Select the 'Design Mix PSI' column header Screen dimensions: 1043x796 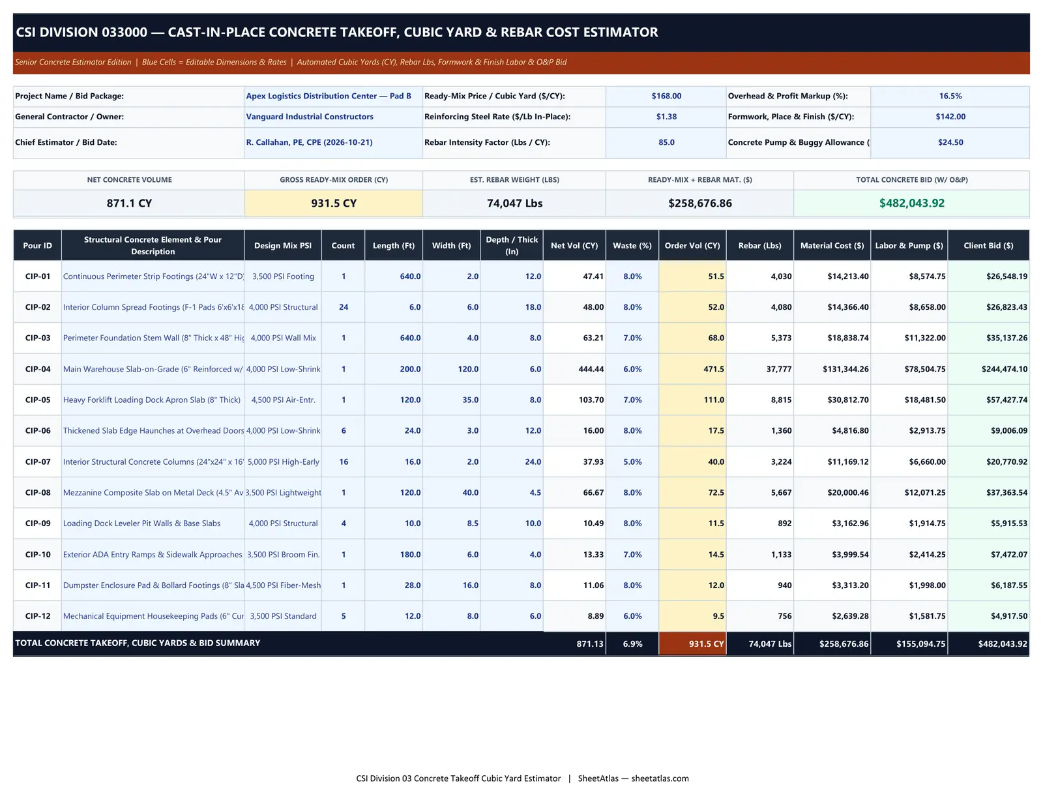tap(283, 246)
